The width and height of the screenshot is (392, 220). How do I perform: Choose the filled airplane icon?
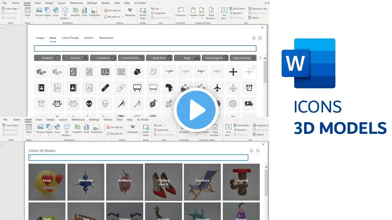click(217, 88)
